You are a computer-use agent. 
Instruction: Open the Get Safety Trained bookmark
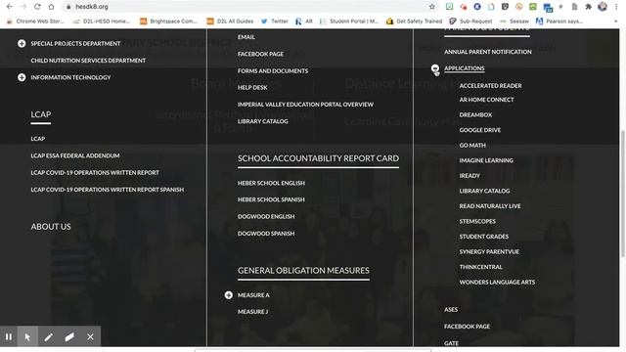click(415, 22)
